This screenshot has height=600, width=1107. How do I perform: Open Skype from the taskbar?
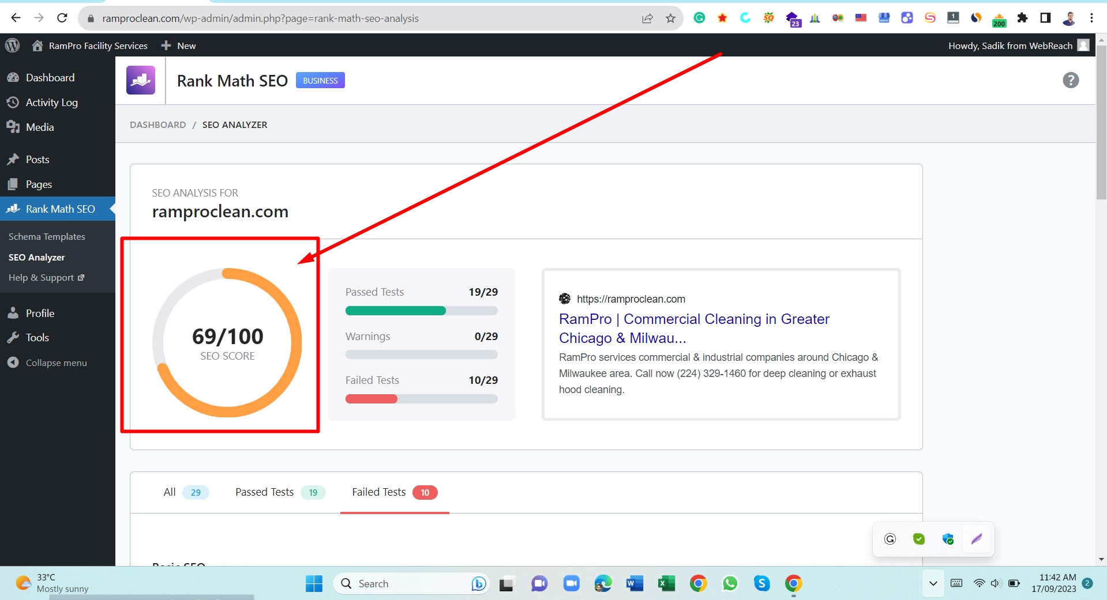pos(761,583)
